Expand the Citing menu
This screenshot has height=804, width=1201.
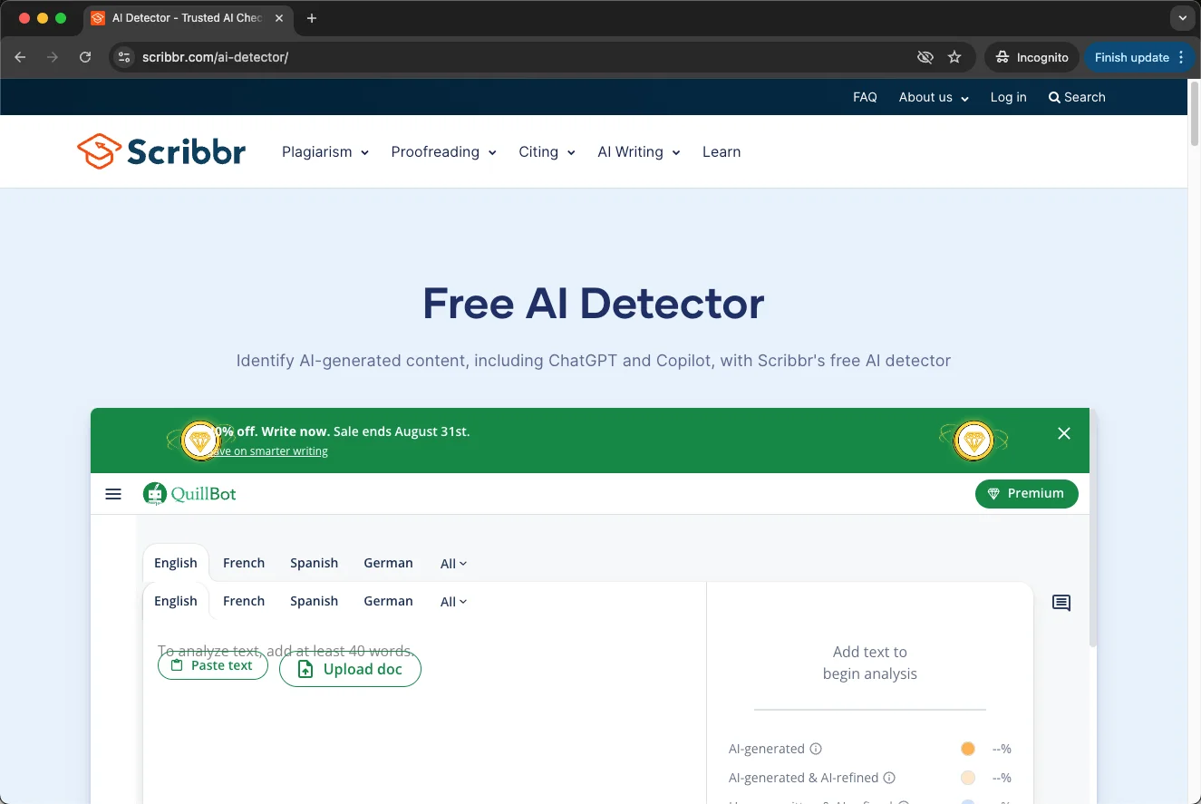pyautogui.click(x=547, y=151)
